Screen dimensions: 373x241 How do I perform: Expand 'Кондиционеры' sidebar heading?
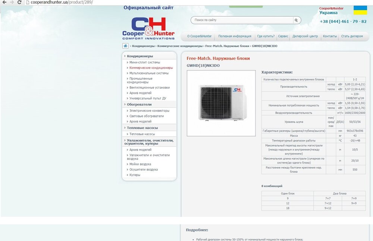coord(140,56)
